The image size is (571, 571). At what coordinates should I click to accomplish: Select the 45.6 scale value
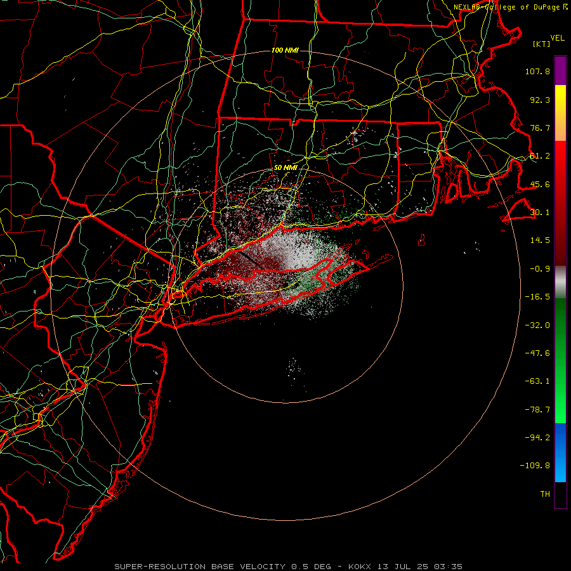tap(540, 184)
